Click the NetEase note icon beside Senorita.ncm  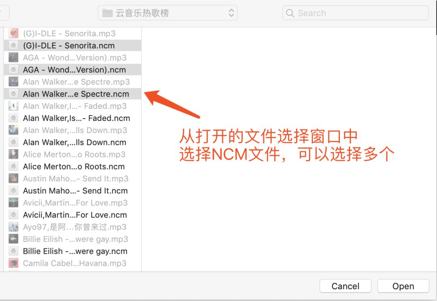pyautogui.click(x=13, y=45)
